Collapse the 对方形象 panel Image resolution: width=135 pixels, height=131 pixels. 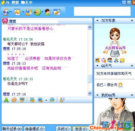click(x=97, y=21)
